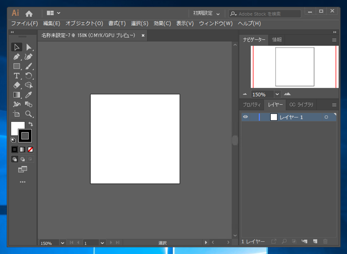Image resolution: width=347 pixels, height=254 pixels.
Task: Select the Eraser tool
Action: [16, 85]
